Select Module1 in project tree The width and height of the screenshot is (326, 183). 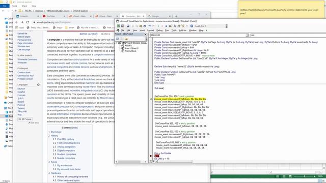[x=128, y=45]
